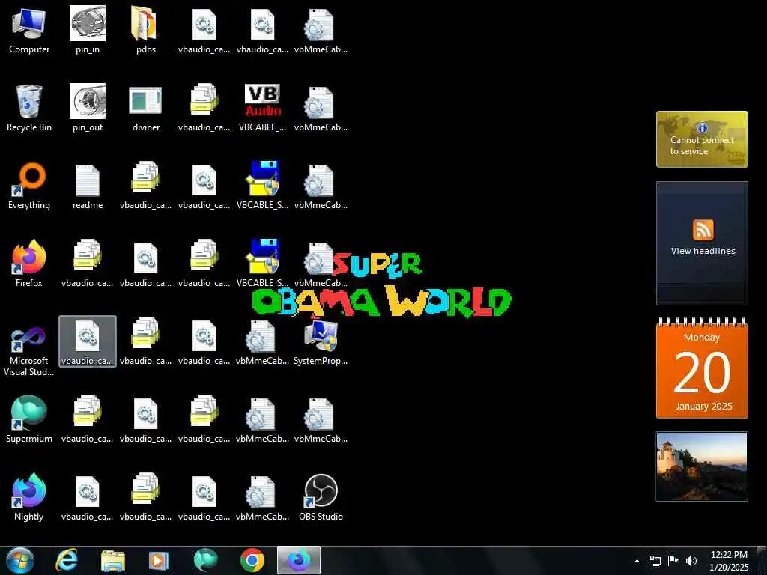Select the pin_out image file
Screen dimensions: 767x575
88,108
